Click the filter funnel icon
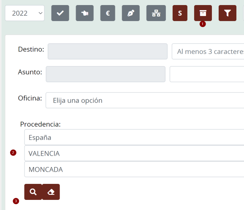Image resolution: width=244 pixels, height=210 pixels. pos(228,13)
